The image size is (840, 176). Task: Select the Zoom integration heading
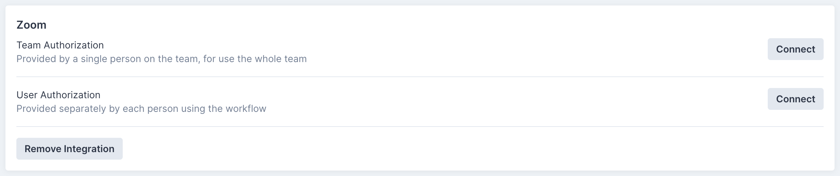[x=31, y=25]
